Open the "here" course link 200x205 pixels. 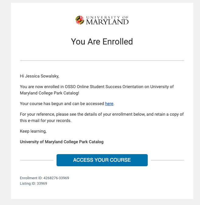tap(109, 104)
